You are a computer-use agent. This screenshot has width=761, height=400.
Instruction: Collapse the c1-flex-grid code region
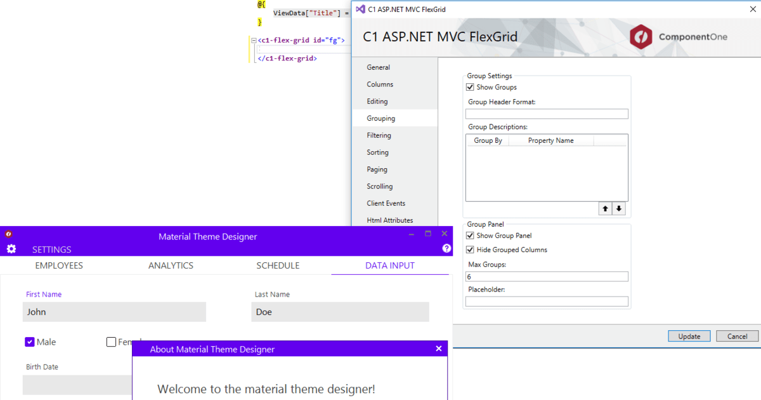coord(253,39)
